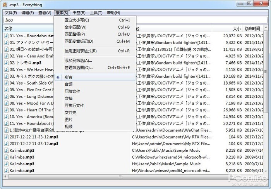
Task: Click audio icon of 1_澳洲中文广播电台 file
Action: [x=7, y=130]
